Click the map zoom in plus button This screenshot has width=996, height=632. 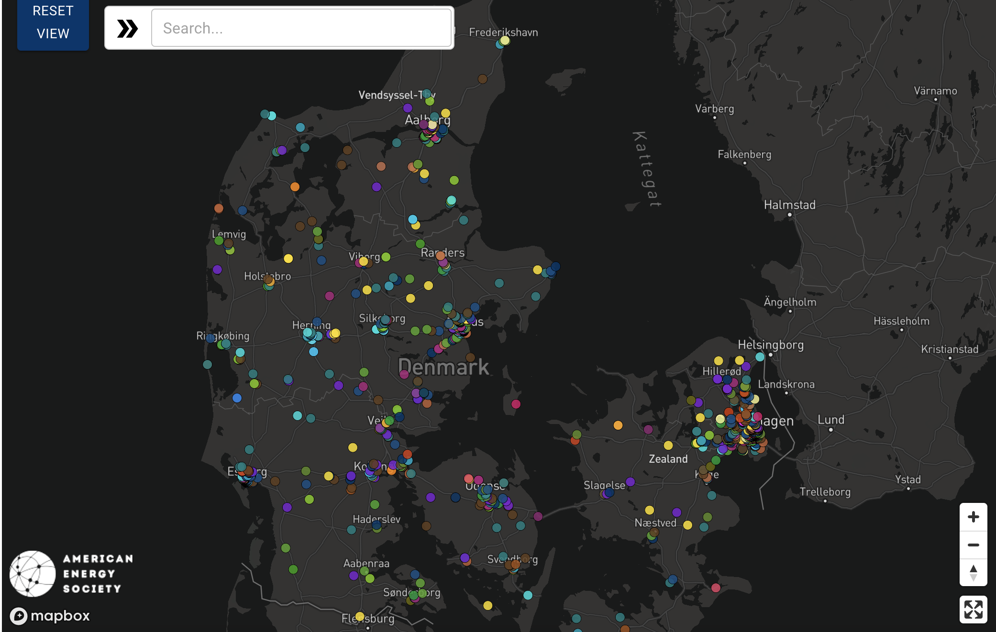973,517
